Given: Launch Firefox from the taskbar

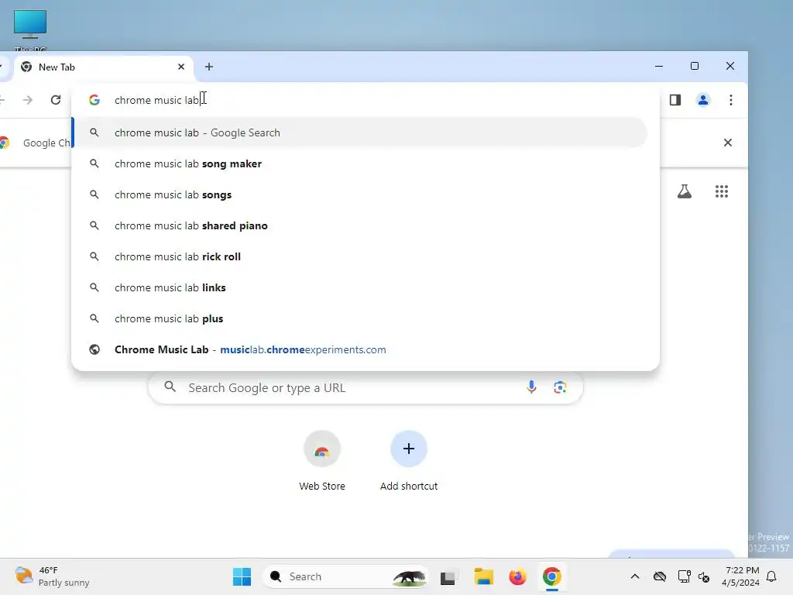Looking at the screenshot, I should pos(517,576).
